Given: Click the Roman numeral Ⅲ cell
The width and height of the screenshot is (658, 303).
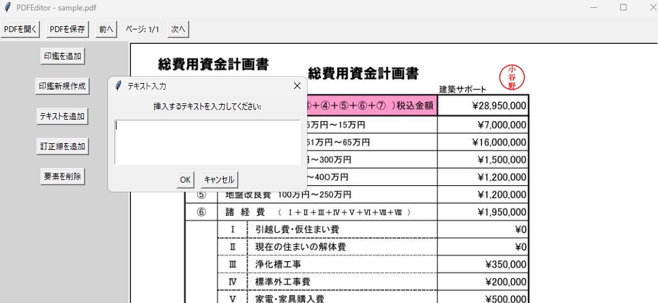Looking at the screenshot, I should (233, 264).
